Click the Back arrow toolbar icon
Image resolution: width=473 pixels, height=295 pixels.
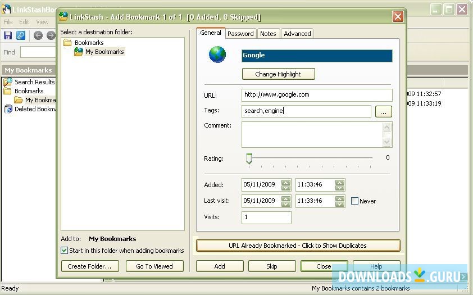pyautogui.click(x=38, y=35)
